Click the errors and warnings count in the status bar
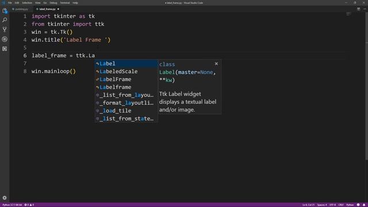Viewport: 368px width, 207px height. click(29, 205)
